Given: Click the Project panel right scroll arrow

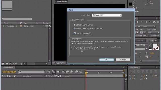Looking at the screenshot, I should click(47, 63).
